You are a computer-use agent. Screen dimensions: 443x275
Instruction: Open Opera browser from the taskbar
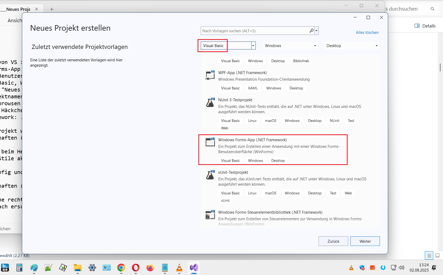pyautogui.click(x=136, y=268)
